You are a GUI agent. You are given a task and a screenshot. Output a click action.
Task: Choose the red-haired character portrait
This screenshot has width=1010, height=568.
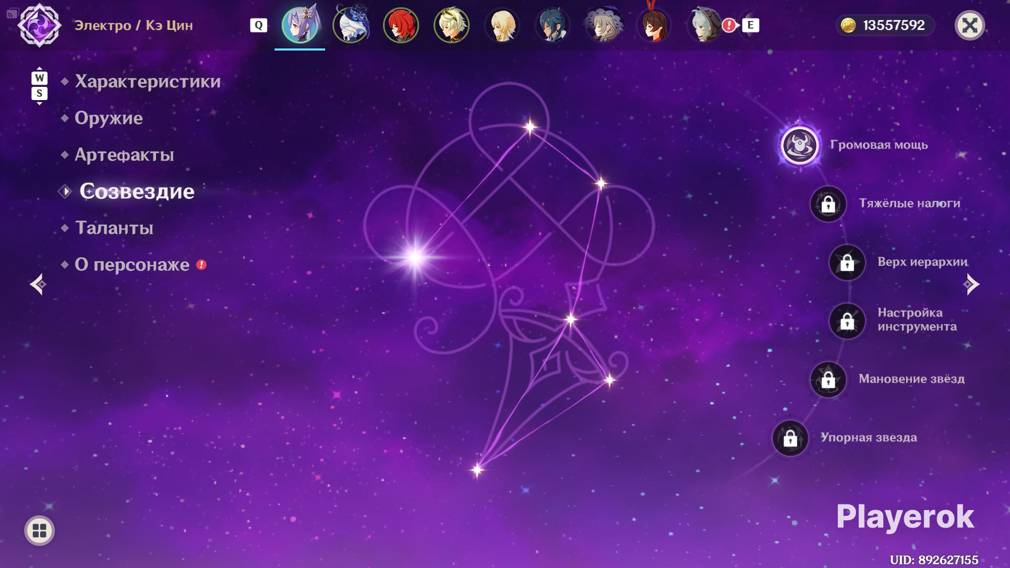[x=401, y=25]
